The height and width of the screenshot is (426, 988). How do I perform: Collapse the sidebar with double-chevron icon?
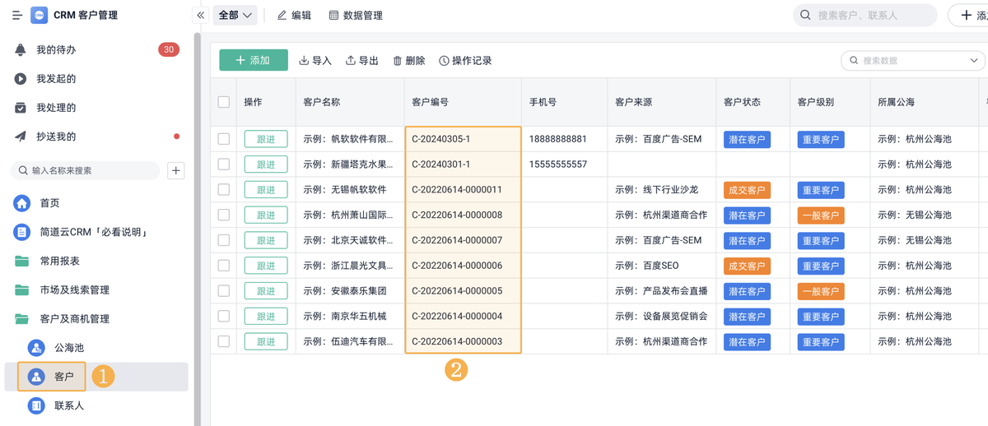tap(200, 16)
